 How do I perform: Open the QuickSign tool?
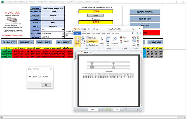pos(115,40)
